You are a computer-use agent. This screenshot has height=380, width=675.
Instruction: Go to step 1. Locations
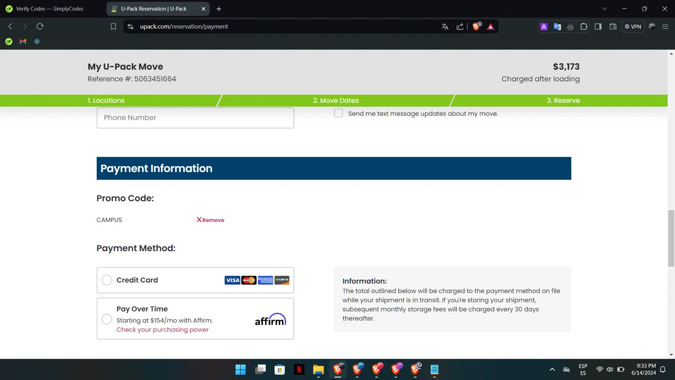click(106, 100)
